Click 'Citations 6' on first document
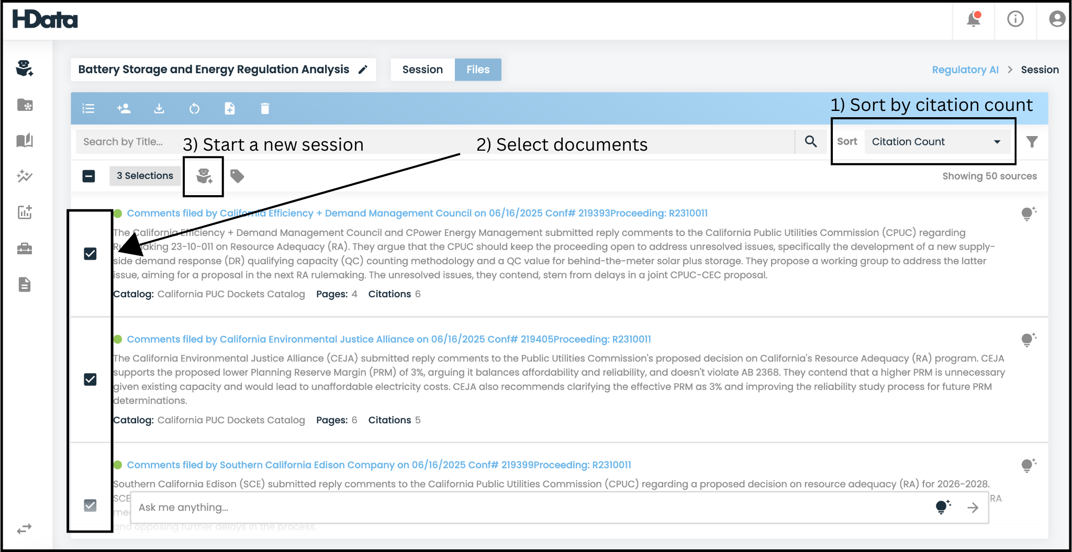This screenshot has width=1072, height=552. coord(394,294)
